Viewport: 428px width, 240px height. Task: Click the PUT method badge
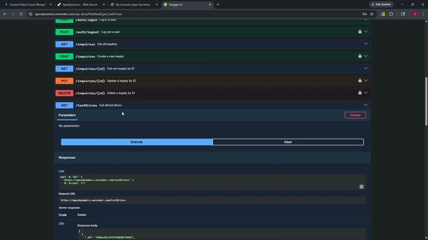pos(64,81)
